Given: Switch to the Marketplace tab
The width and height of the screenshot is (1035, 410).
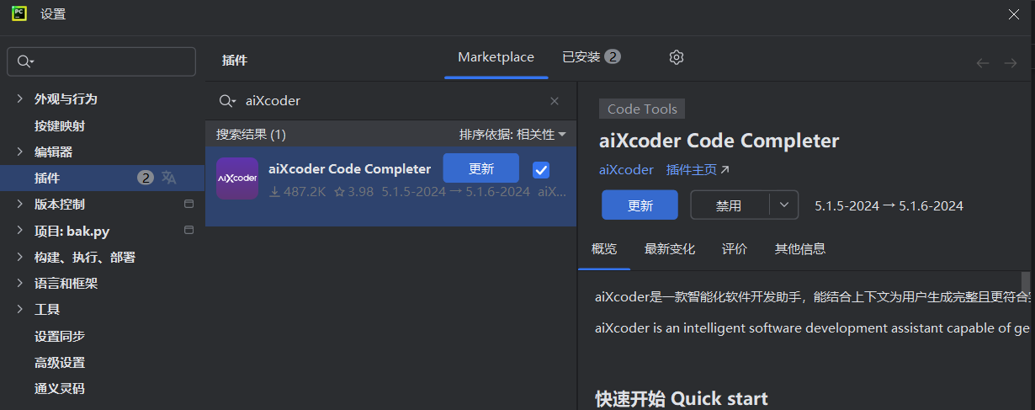Looking at the screenshot, I should [x=496, y=57].
